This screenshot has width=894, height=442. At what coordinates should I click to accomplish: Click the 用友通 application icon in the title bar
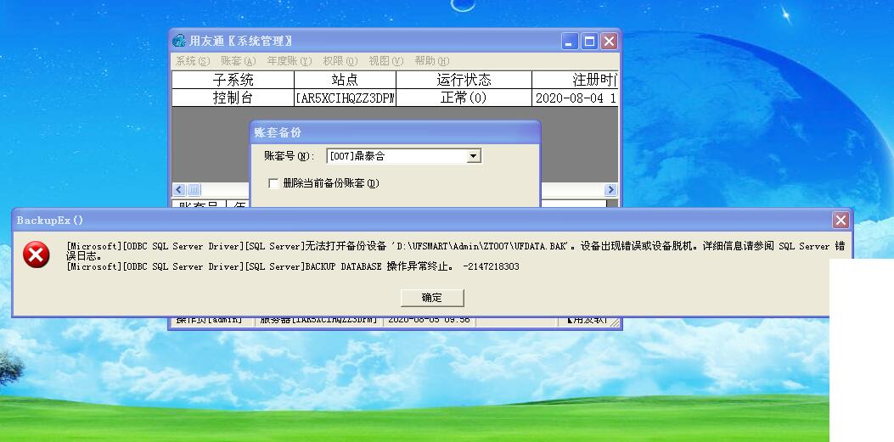pyautogui.click(x=179, y=41)
